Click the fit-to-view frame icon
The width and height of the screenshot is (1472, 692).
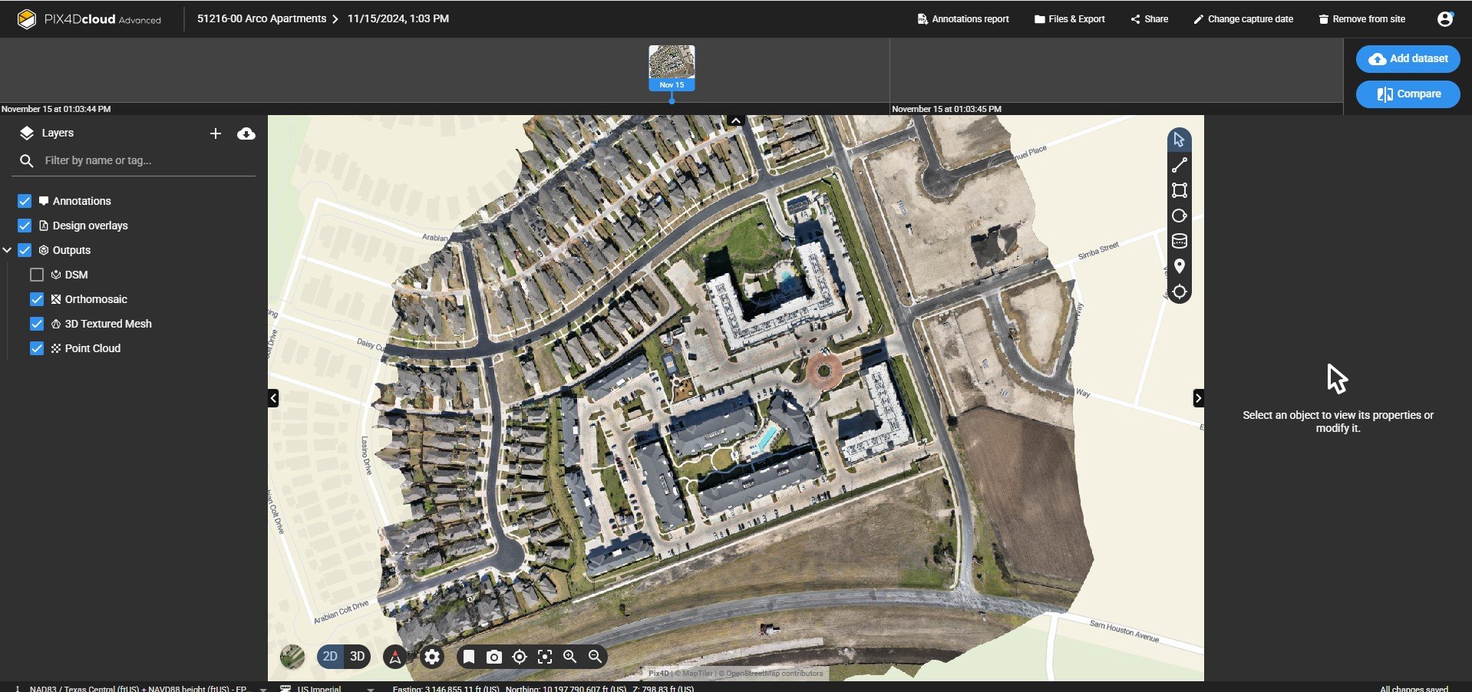(545, 657)
